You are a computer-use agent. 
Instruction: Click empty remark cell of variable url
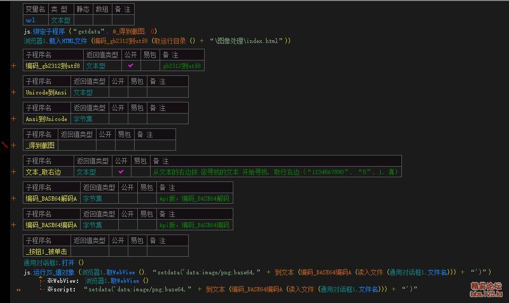pos(123,20)
